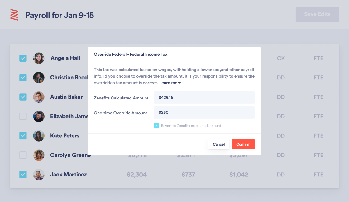Image resolution: width=349 pixels, height=202 pixels.
Task: Click Jack Martinez's $2,304 amount
Action: pos(137,174)
